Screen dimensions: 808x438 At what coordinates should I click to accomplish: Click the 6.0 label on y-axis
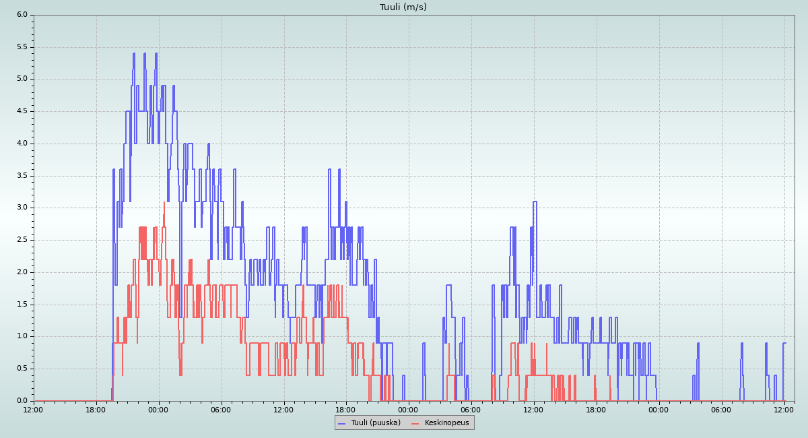coord(22,15)
